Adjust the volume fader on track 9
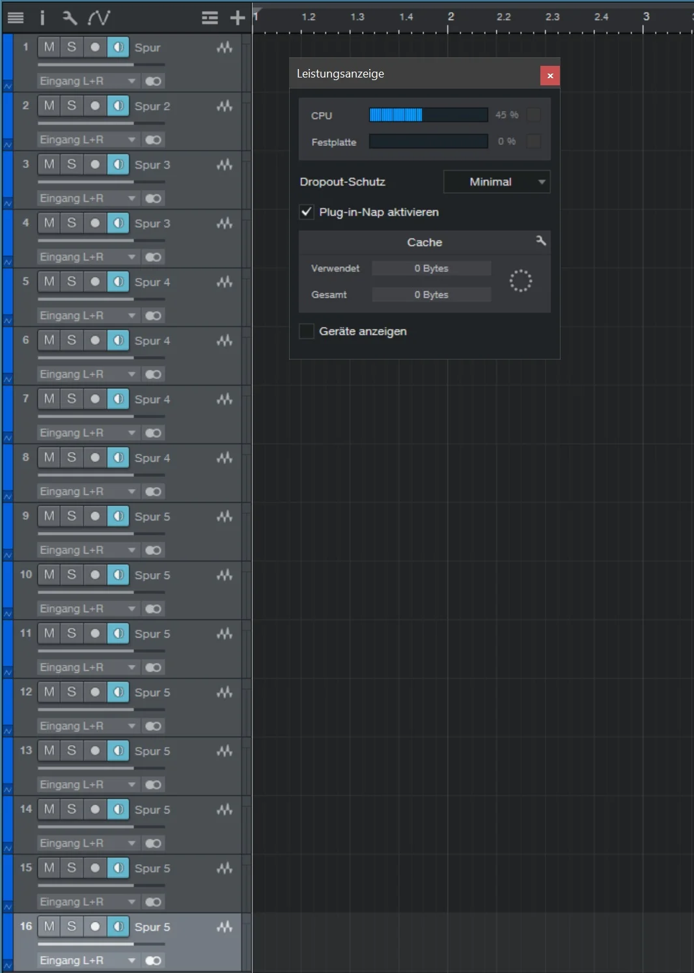Image resolution: width=694 pixels, height=973 pixels. 101,533
